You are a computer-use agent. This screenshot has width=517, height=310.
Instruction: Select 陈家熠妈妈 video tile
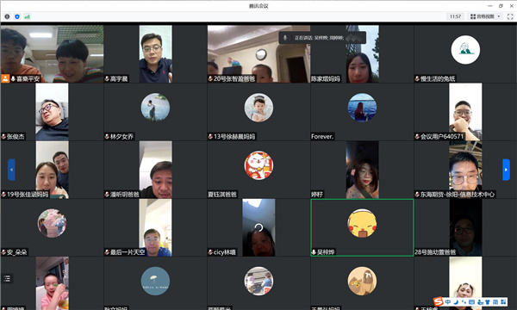coord(362,53)
